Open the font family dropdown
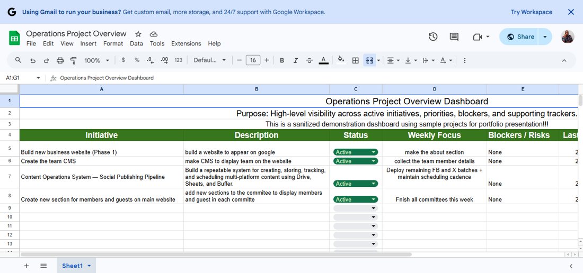This screenshot has height=273, width=583. 210,60
